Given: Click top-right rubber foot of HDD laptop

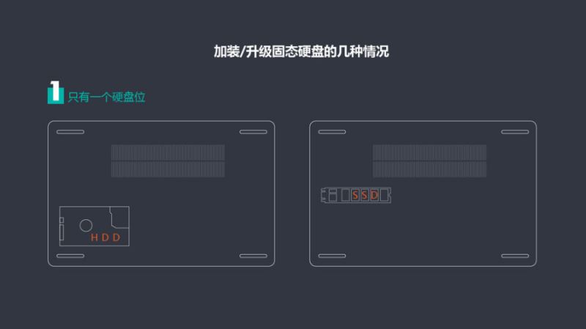Looking at the screenshot, I should point(253,132).
